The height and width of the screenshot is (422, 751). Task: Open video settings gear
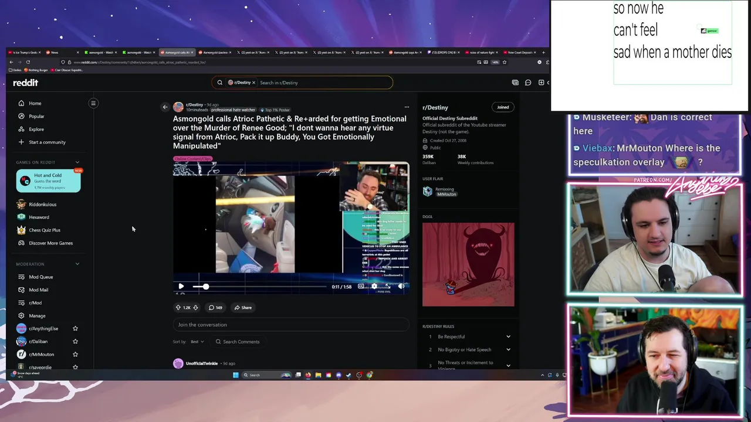point(374,287)
